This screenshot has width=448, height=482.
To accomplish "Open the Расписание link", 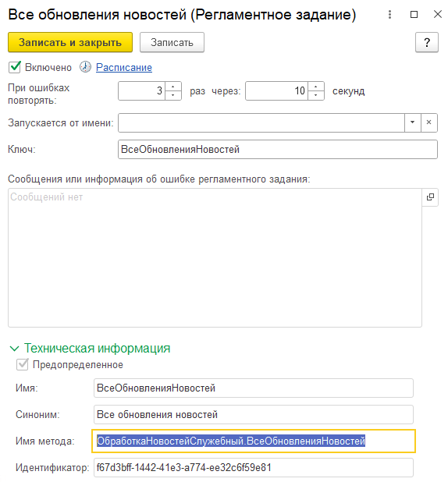I will pyautogui.click(x=124, y=67).
